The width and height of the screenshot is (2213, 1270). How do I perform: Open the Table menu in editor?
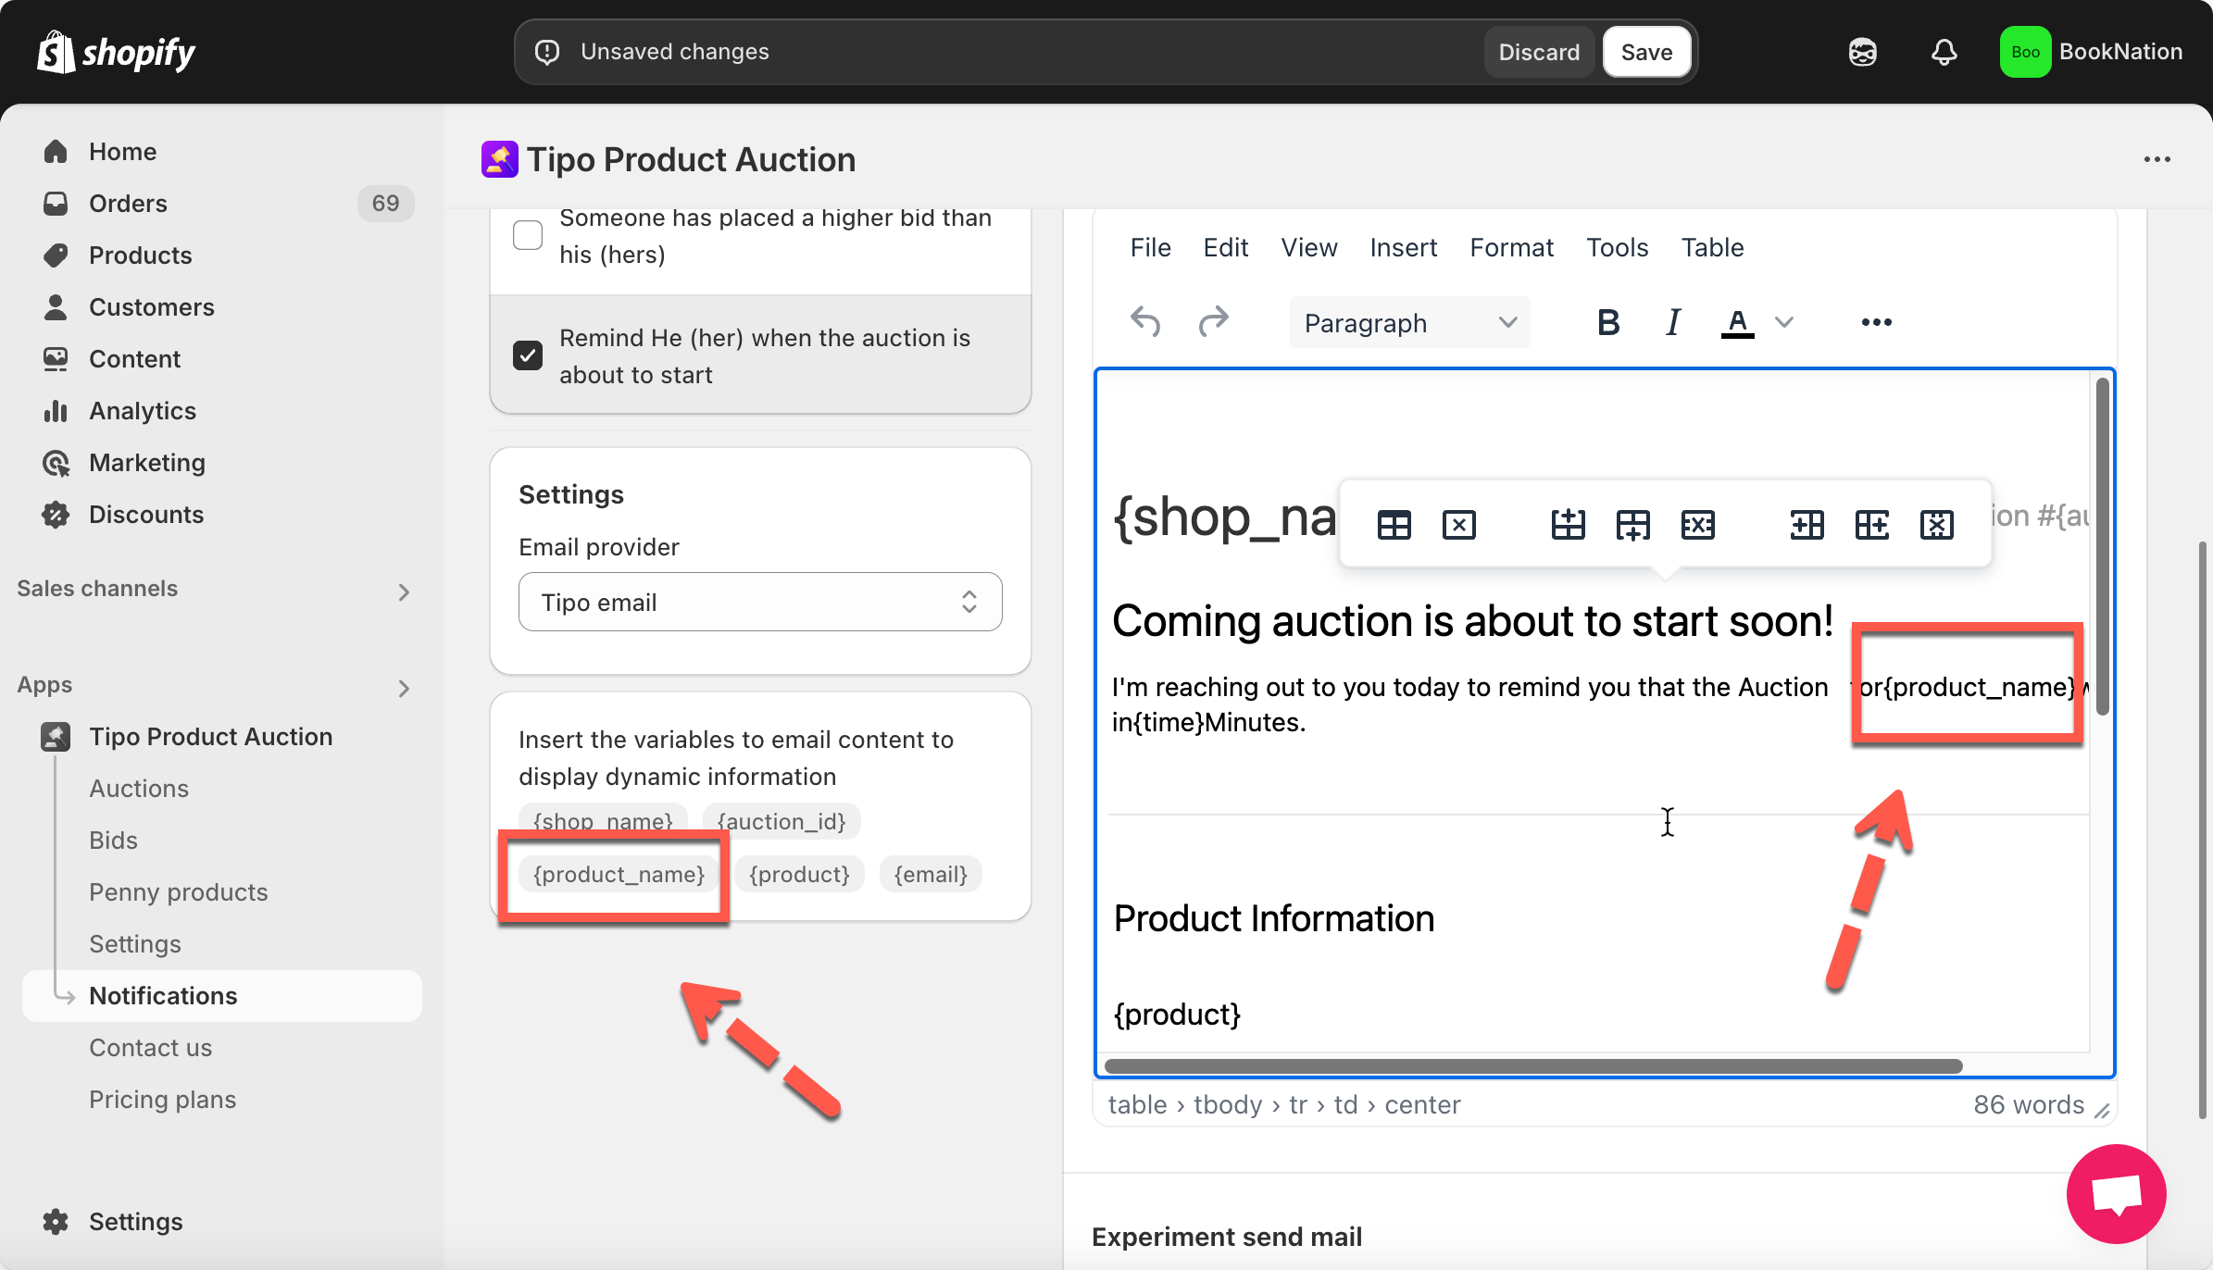coord(1712,247)
